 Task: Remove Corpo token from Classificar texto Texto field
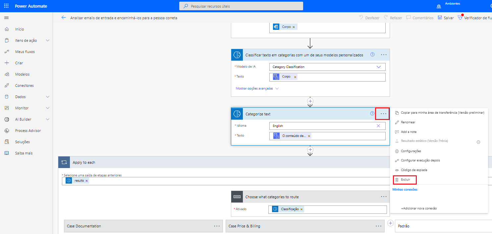click(x=295, y=77)
